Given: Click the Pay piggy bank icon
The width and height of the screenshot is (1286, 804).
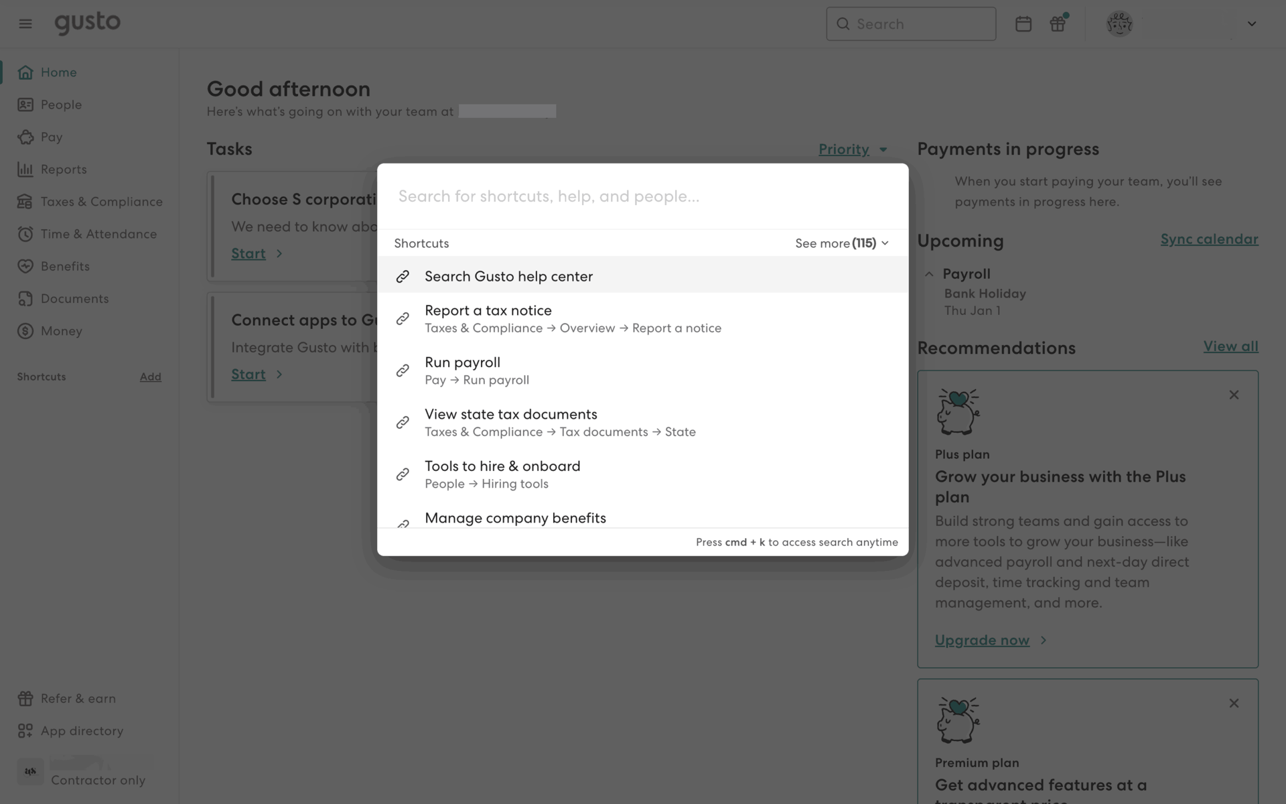Looking at the screenshot, I should tap(25, 137).
